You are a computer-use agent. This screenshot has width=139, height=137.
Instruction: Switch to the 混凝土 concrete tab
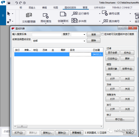click(x=32, y=8)
